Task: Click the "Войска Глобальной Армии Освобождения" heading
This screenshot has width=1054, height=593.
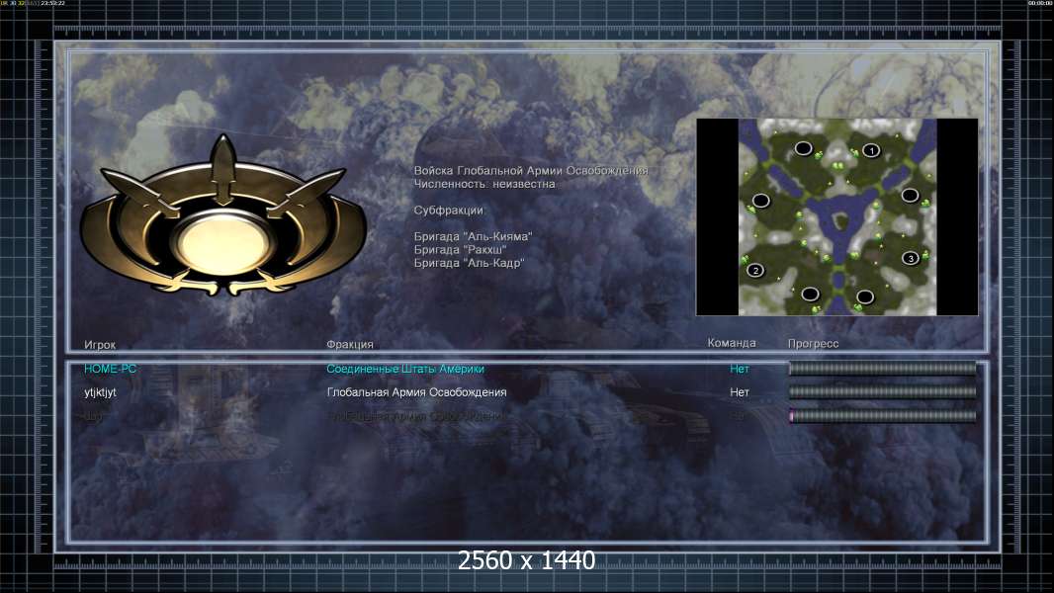Action: pos(531,171)
